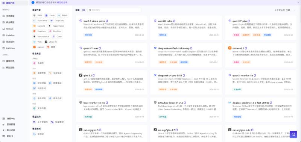Toggle the ByteDance author filter
The height and width of the screenshot is (142, 301).
[41, 21]
